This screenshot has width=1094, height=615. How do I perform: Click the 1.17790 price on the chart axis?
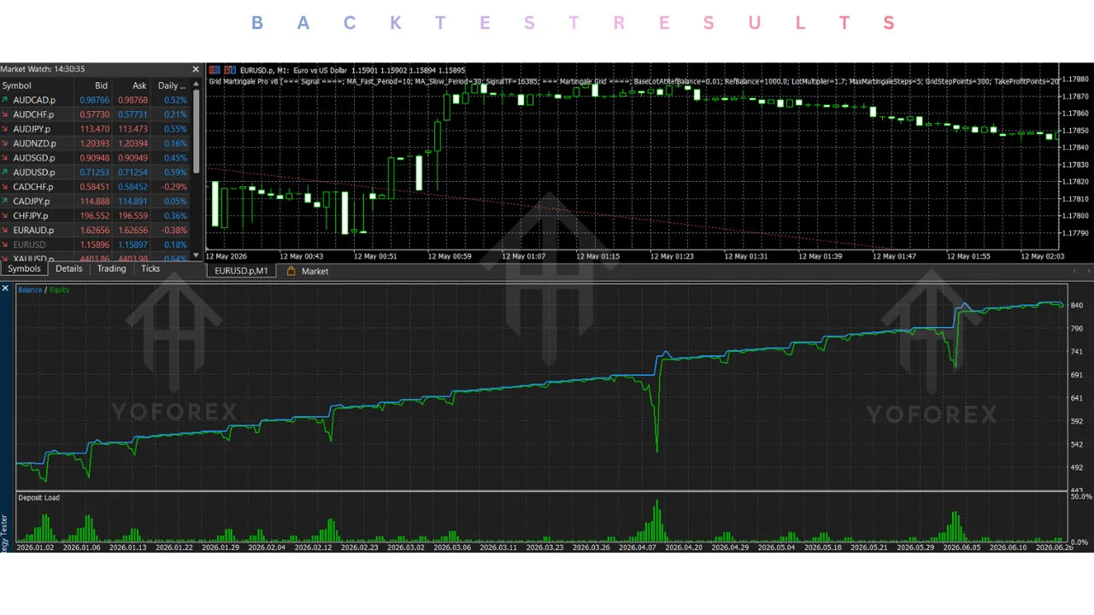tap(1076, 233)
